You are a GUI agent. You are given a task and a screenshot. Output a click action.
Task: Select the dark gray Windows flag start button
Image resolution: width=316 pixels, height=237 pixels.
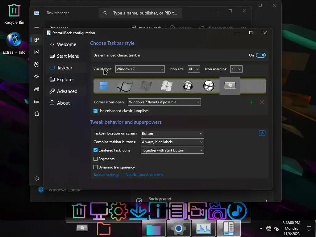[146, 86]
